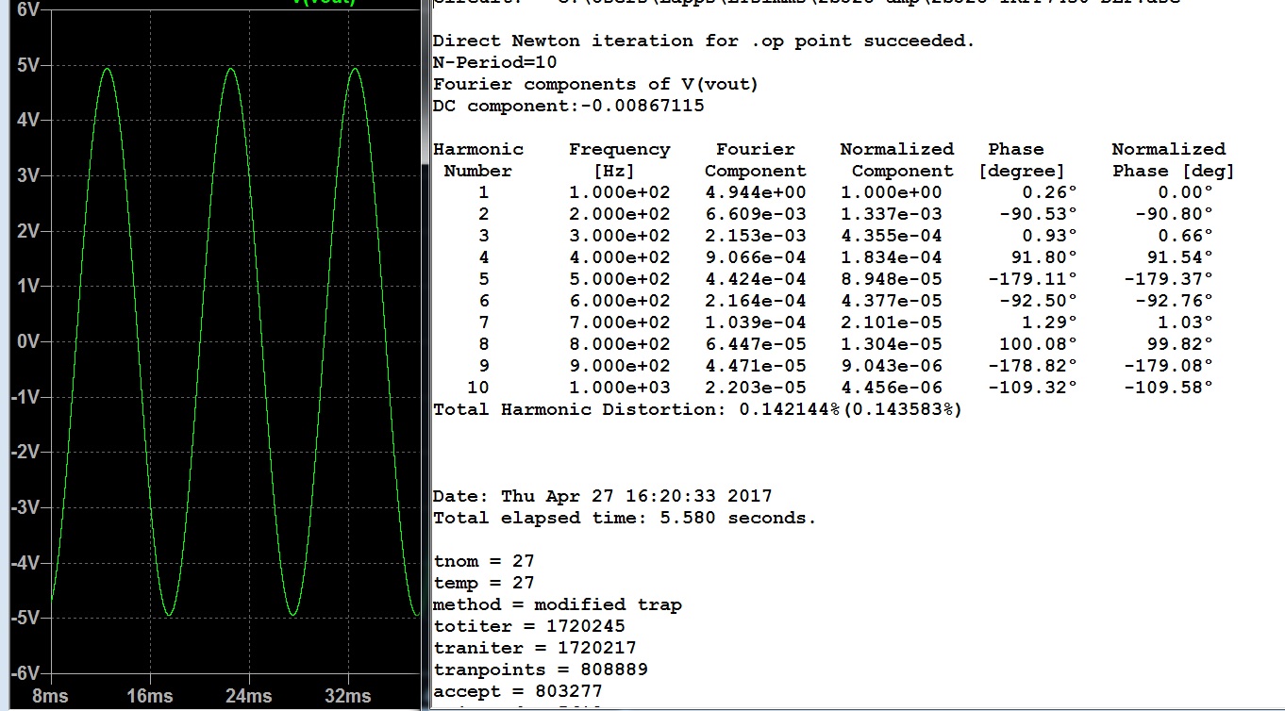1285x711 pixels.
Task: Click normalized phase -109.58°
Action: pos(1168,388)
